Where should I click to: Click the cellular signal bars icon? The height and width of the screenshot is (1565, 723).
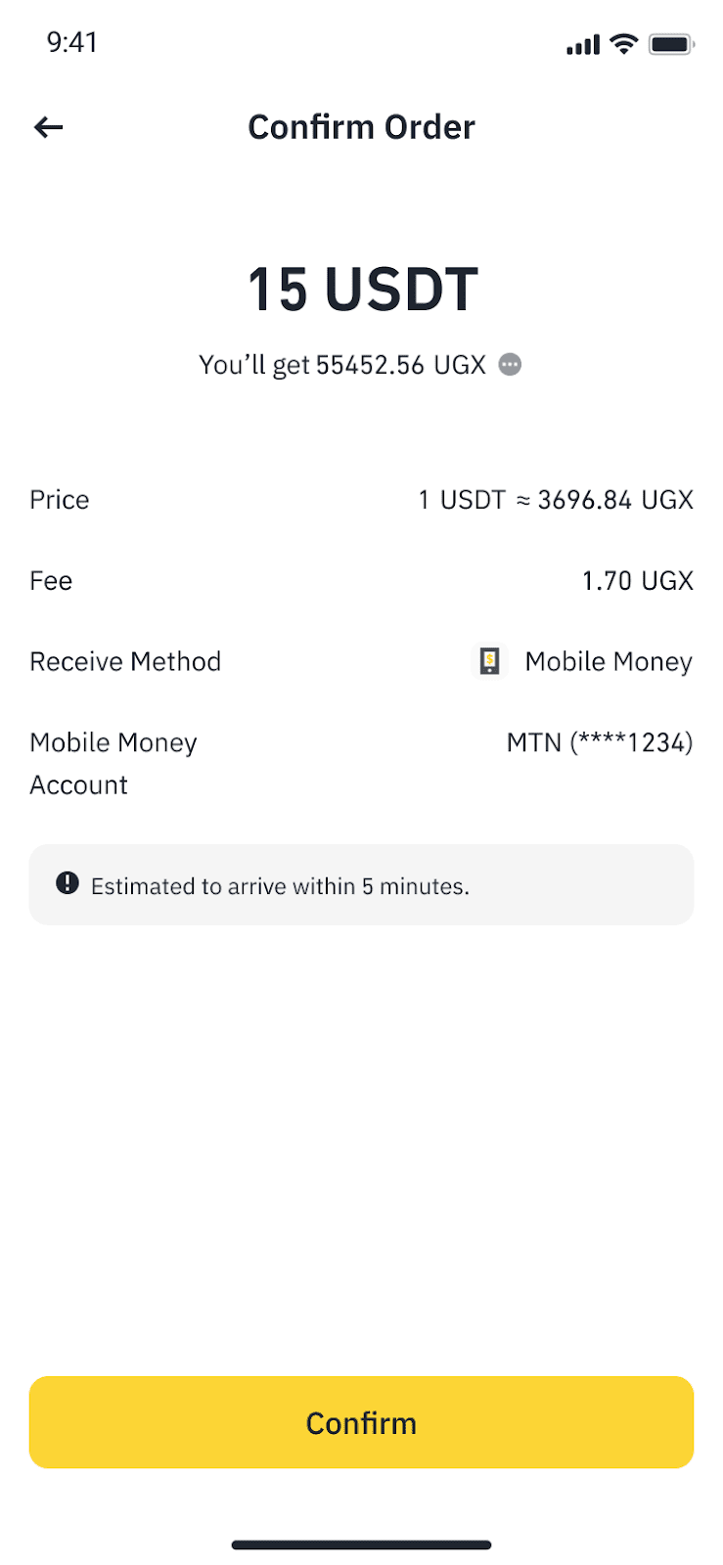coord(583,45)
